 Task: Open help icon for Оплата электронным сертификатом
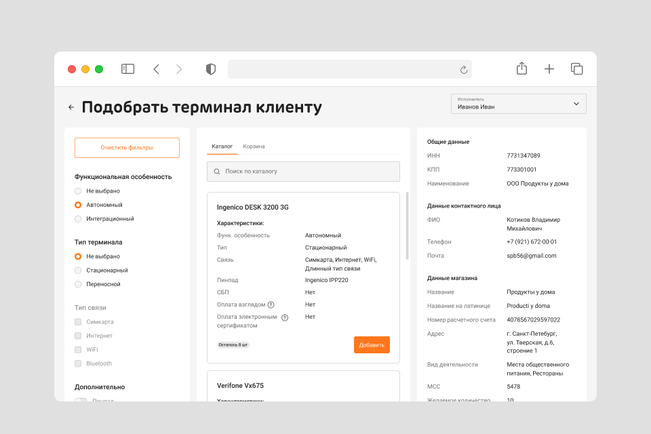(285, 318)
